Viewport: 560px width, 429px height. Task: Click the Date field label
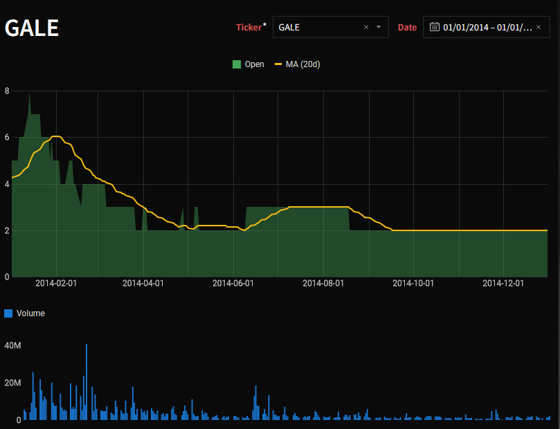click(407, 28)
